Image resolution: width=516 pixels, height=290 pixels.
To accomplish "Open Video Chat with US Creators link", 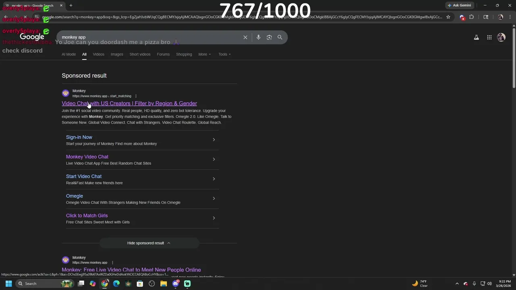I will click(129, 104).
